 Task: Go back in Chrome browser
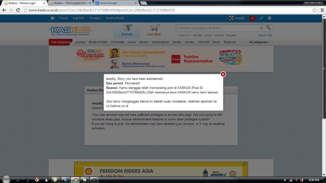coord(4,10)
